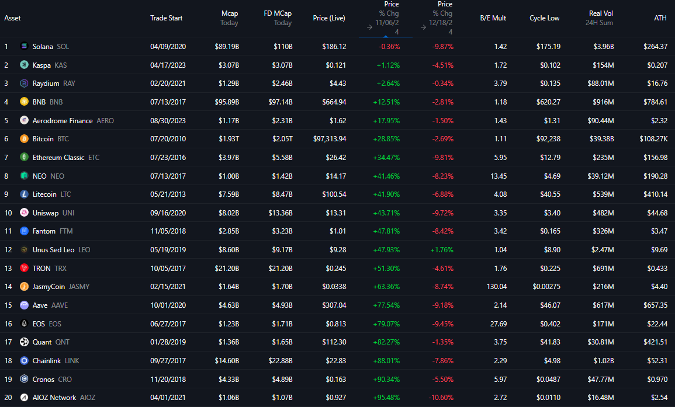
Task: Select AIOZ price change -10.60%
Action: tap(441, 398)
